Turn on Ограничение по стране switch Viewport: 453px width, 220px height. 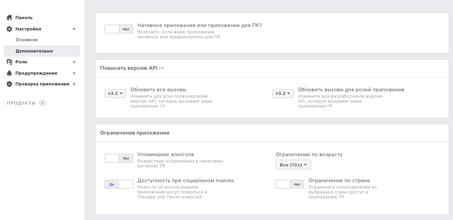pos(290,184)
